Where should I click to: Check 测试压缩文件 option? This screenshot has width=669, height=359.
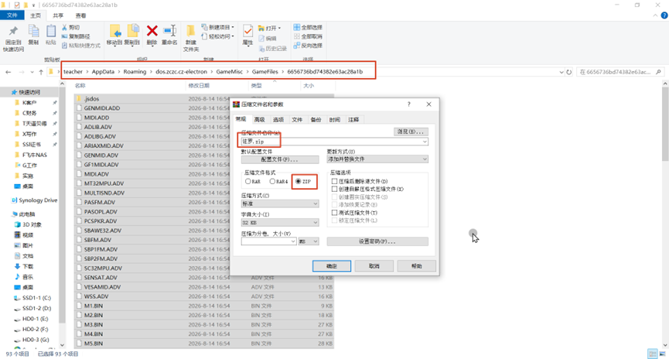(334, 212)
